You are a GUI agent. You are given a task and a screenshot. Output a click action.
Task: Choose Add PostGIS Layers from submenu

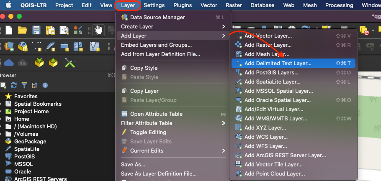point(293,73)
